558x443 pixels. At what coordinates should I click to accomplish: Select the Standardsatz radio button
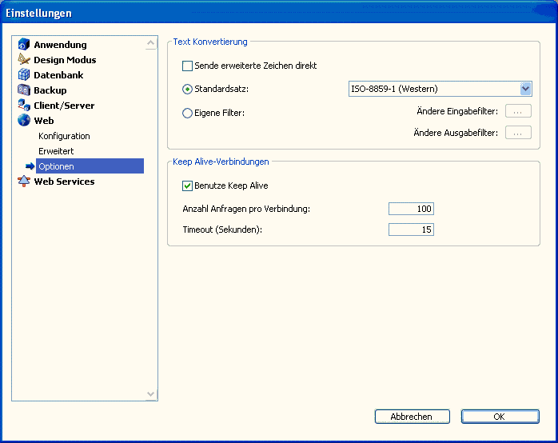[188, 89]
